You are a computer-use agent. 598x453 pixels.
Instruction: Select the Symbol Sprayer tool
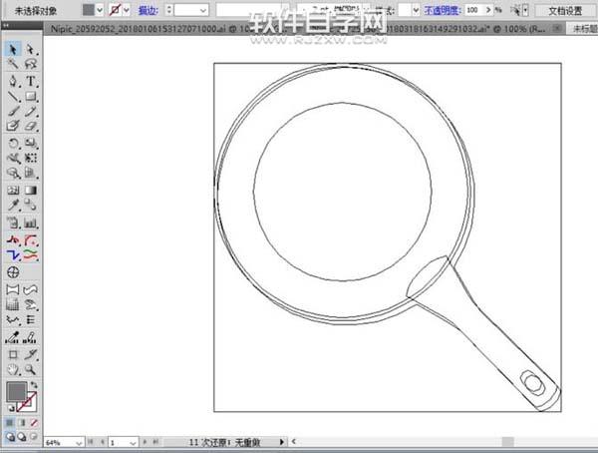click(13, 223)
